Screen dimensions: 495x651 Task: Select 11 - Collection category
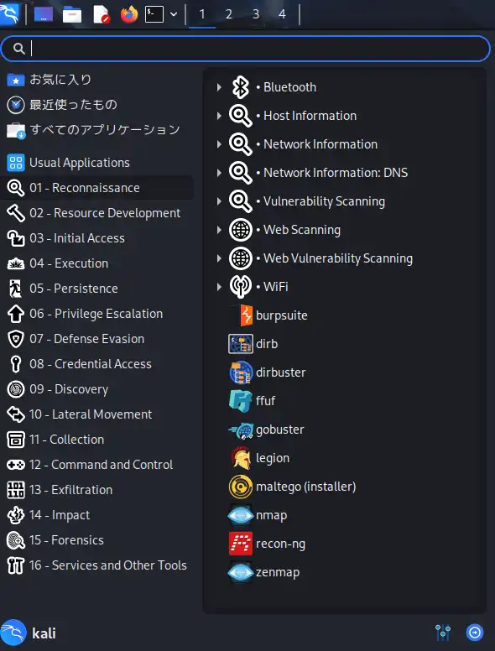[96, 440]
